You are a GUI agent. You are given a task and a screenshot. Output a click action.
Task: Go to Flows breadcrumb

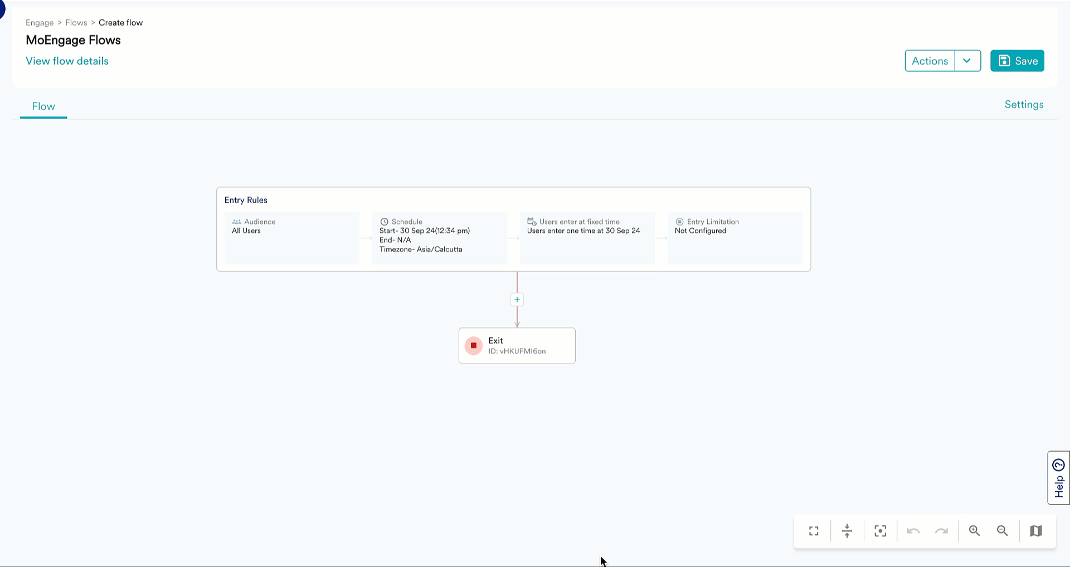(76, 23)
